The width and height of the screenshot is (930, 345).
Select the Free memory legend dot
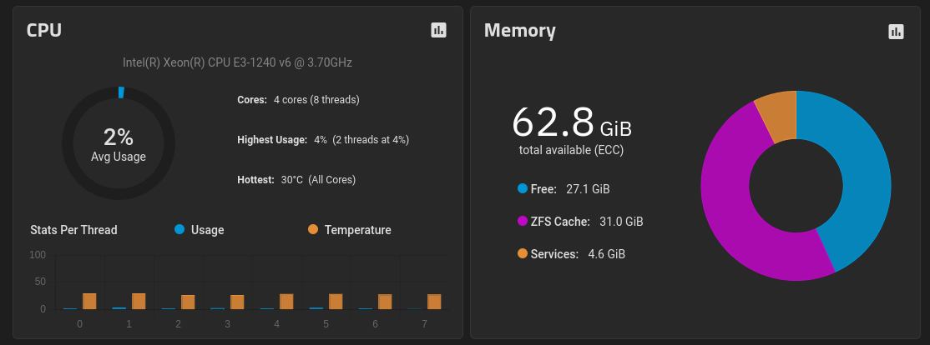coord(523,189)
